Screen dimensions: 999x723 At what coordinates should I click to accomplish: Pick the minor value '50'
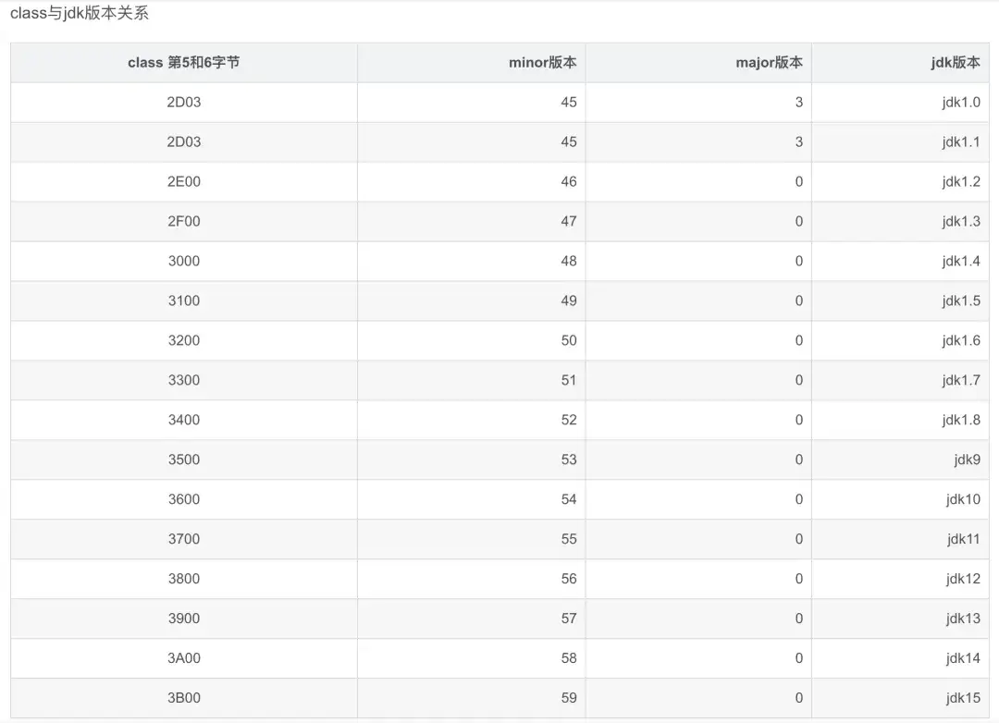pyautogui.click(x=569, y=340)
